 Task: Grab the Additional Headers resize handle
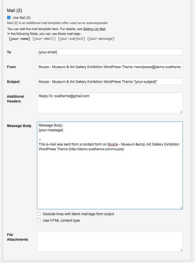pyautogui.click(x=181, y=112)
